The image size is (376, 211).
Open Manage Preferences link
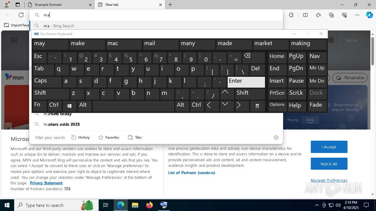329,181
